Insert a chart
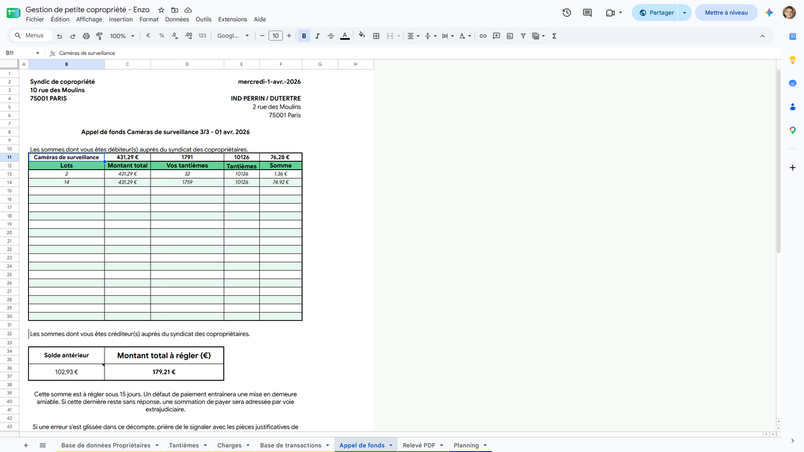The height and width of the screenshot is (452, 804). pos(510,36)
